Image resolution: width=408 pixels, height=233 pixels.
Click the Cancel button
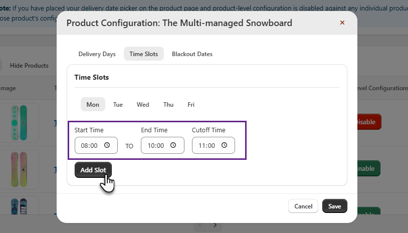point(303,206)
